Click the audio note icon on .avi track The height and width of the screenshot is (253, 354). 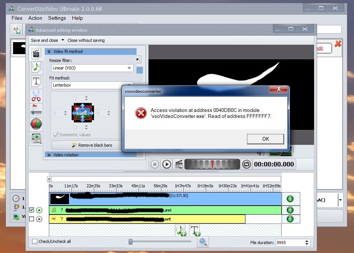pos(54,210)
